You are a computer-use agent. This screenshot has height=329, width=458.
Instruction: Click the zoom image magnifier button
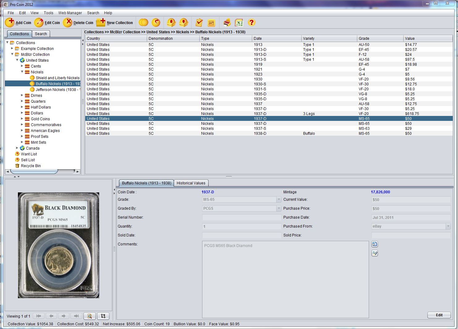coord(90,316)
